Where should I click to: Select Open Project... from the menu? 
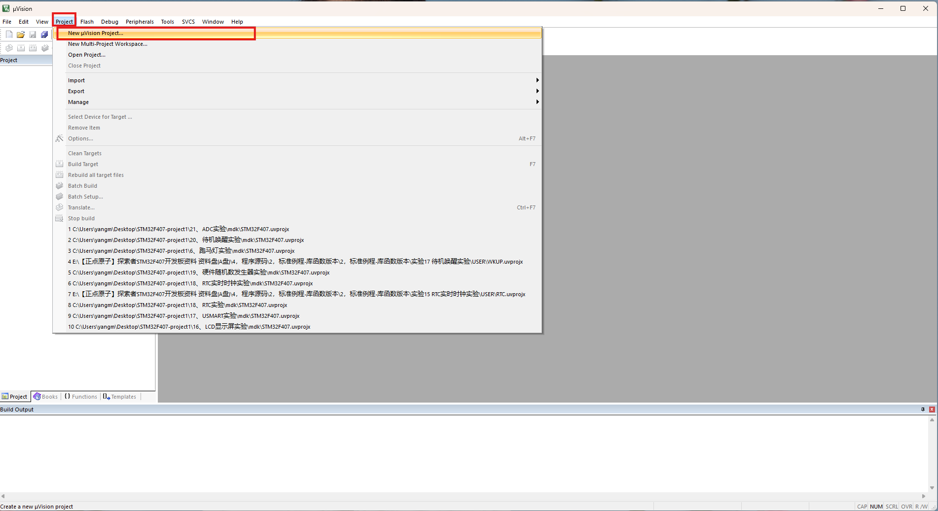pos(297,55)
